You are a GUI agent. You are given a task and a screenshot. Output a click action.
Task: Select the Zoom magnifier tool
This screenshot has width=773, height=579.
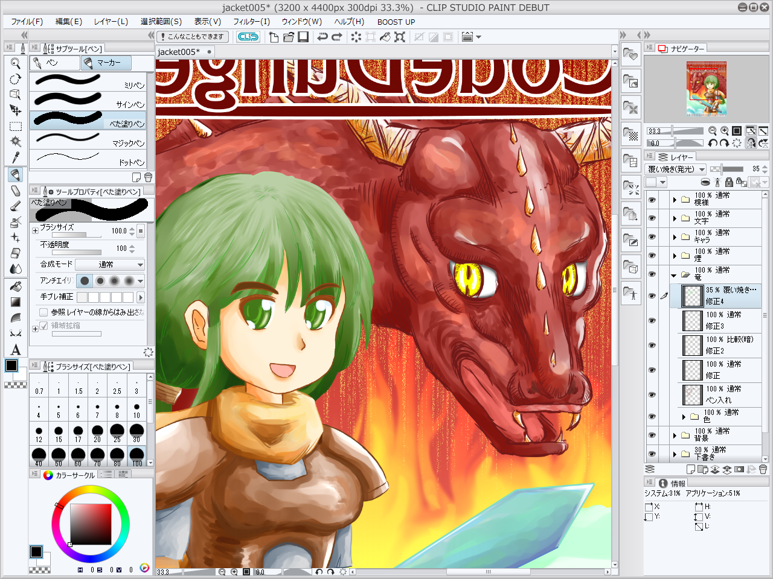pyautogui.click(x=16, y=63)
